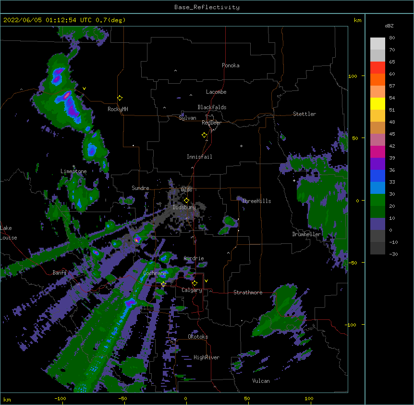
Task: Click the 45 value in the dBZ legend
Action: click(x=392, y=134)
